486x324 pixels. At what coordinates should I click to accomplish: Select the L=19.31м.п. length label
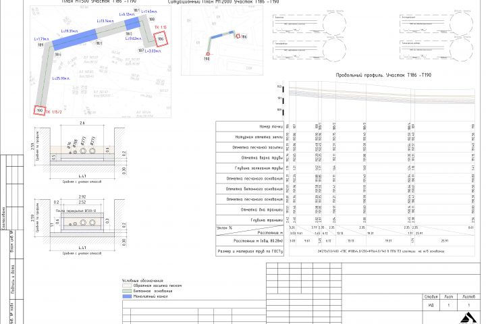tap(70, 31)
